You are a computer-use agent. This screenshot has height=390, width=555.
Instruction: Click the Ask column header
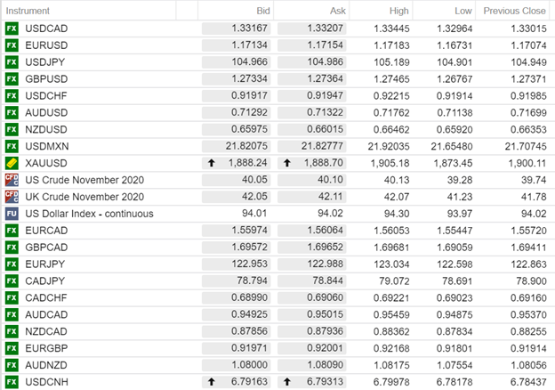point(336,11)
